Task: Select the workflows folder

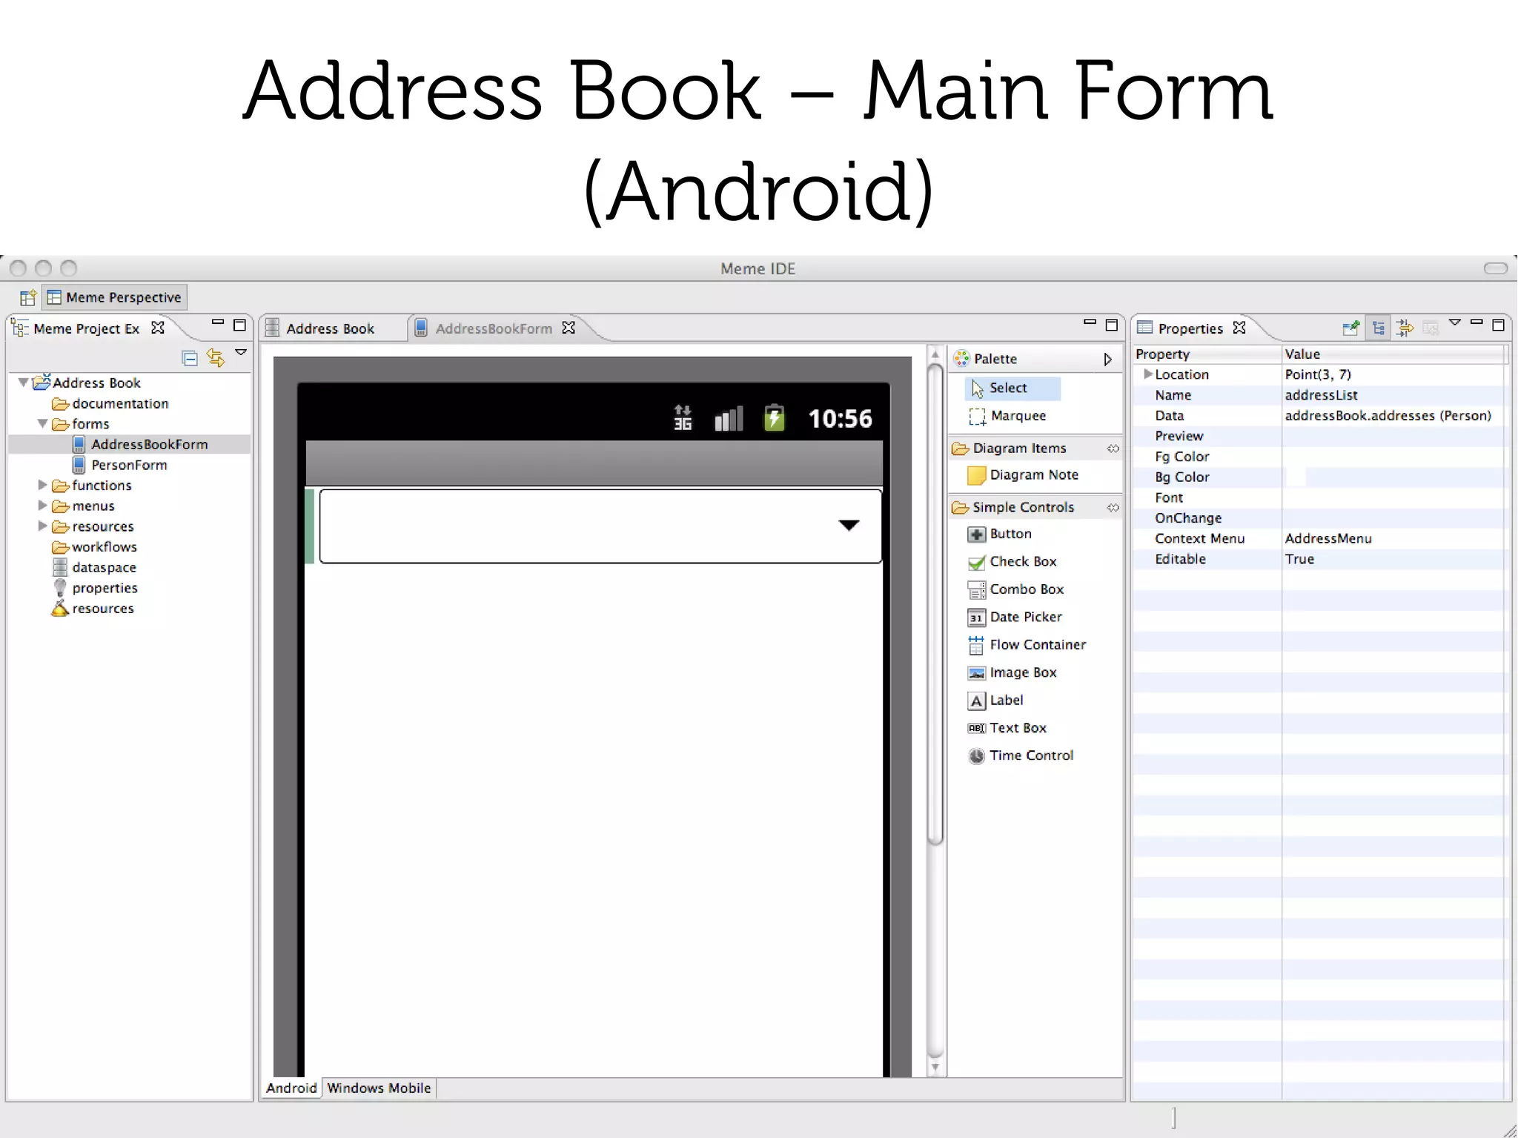Action: (x=94, y=546)
